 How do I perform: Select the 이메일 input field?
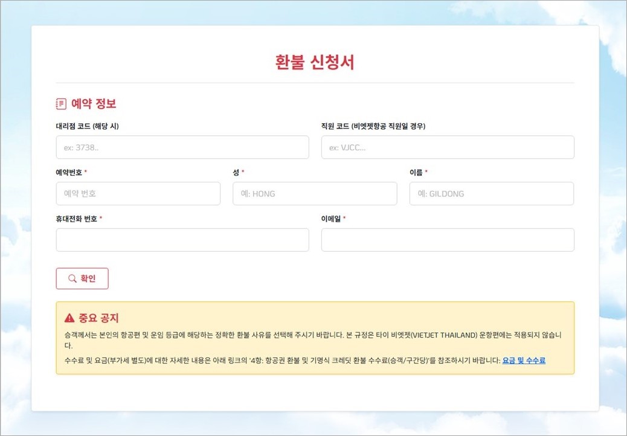click(447, 240)
